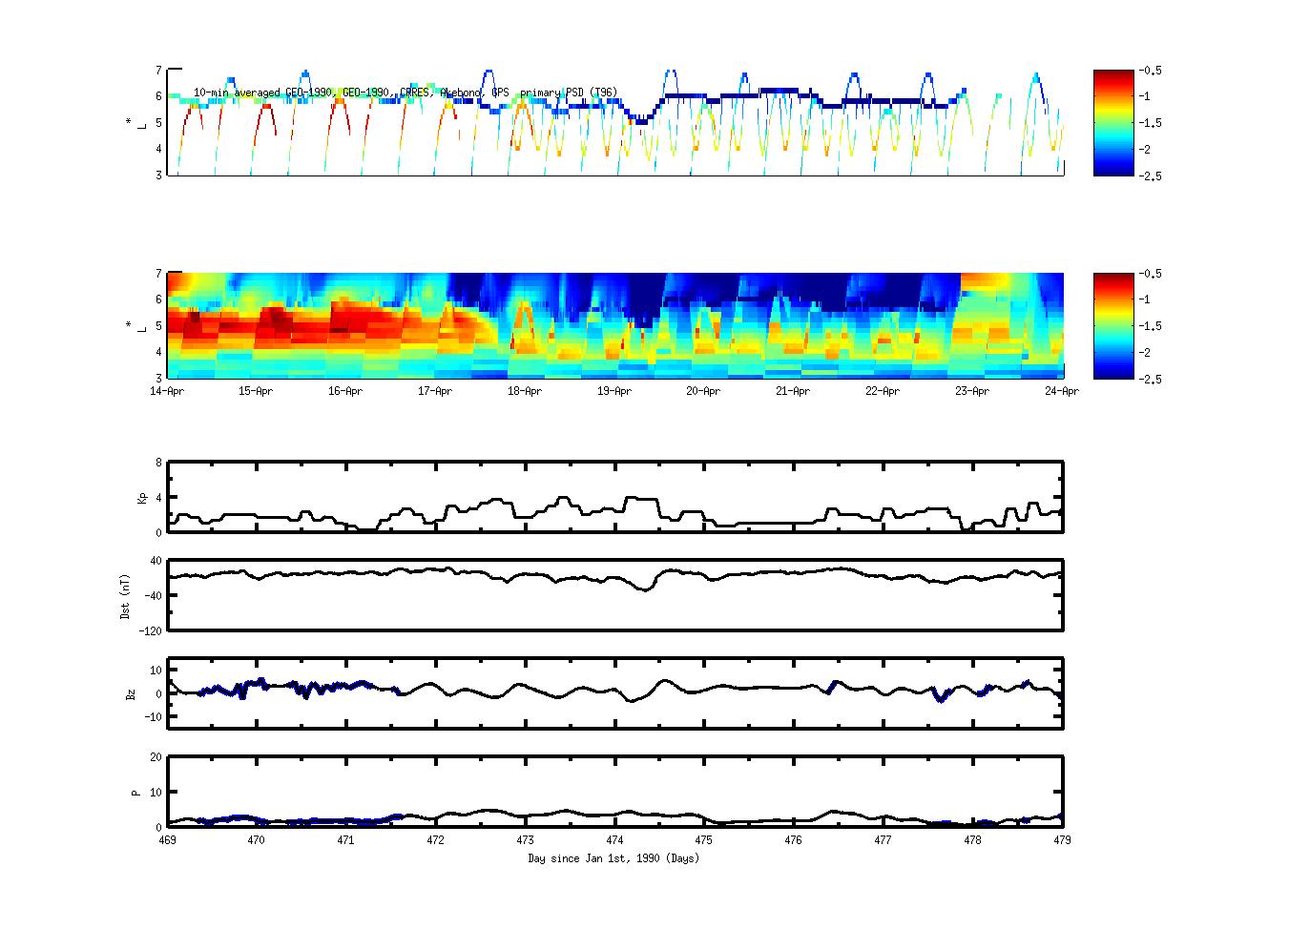The width and height of the screenshot is (1289, 929).
Task: Click the top panel's PSD colorbar
Action: point(1113,122)
